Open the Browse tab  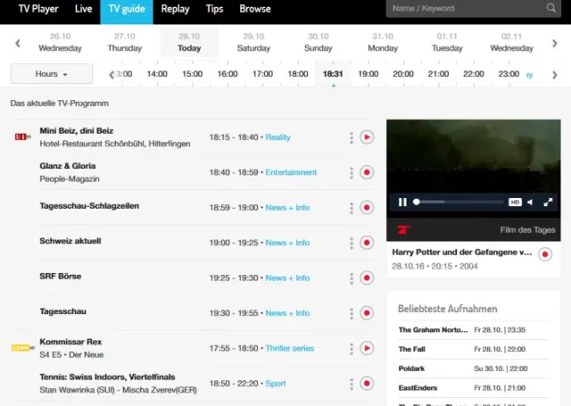click(x=255, y=9)
